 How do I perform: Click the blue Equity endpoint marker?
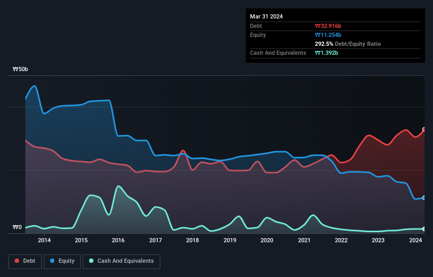tap(425, 198)
